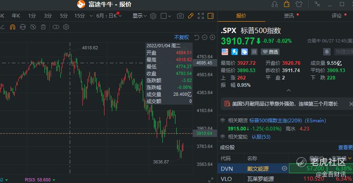Screen dimensions: 353x183
Task: Click the Futu moomoo logo in title bar
Action: (81, 4)
